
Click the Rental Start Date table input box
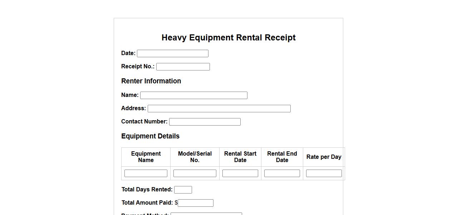[x=240, y=174]
